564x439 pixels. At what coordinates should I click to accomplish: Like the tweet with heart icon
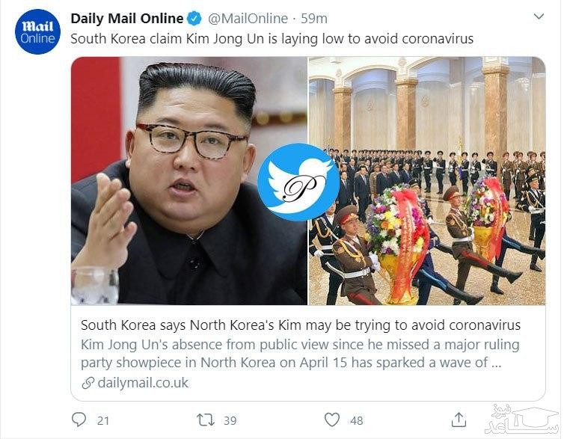tap(331, 420)
